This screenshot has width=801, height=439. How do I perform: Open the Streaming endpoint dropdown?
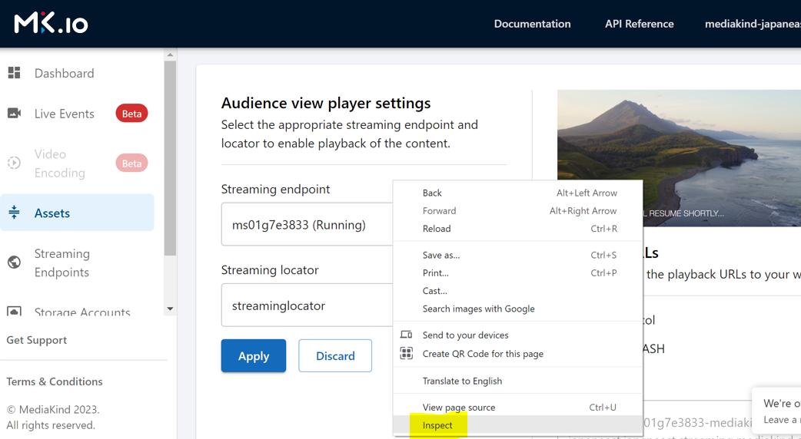(x=307, y=224)
